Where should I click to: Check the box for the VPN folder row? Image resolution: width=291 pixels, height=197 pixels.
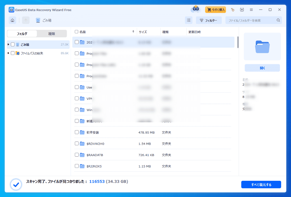click(x=77, y=98)
